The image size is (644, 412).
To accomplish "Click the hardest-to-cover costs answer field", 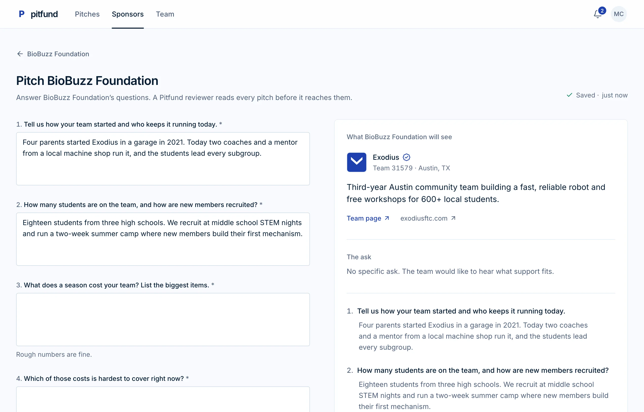I will (x=163, y=399).
